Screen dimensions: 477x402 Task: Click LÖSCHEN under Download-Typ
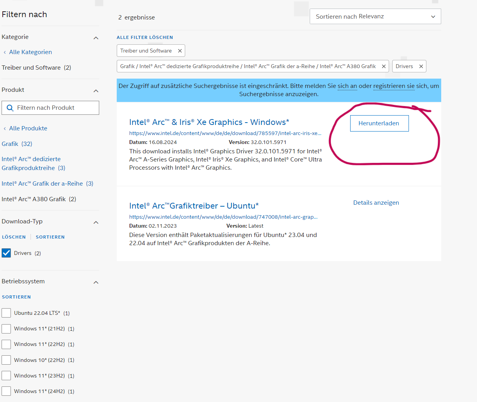(14, 237)
